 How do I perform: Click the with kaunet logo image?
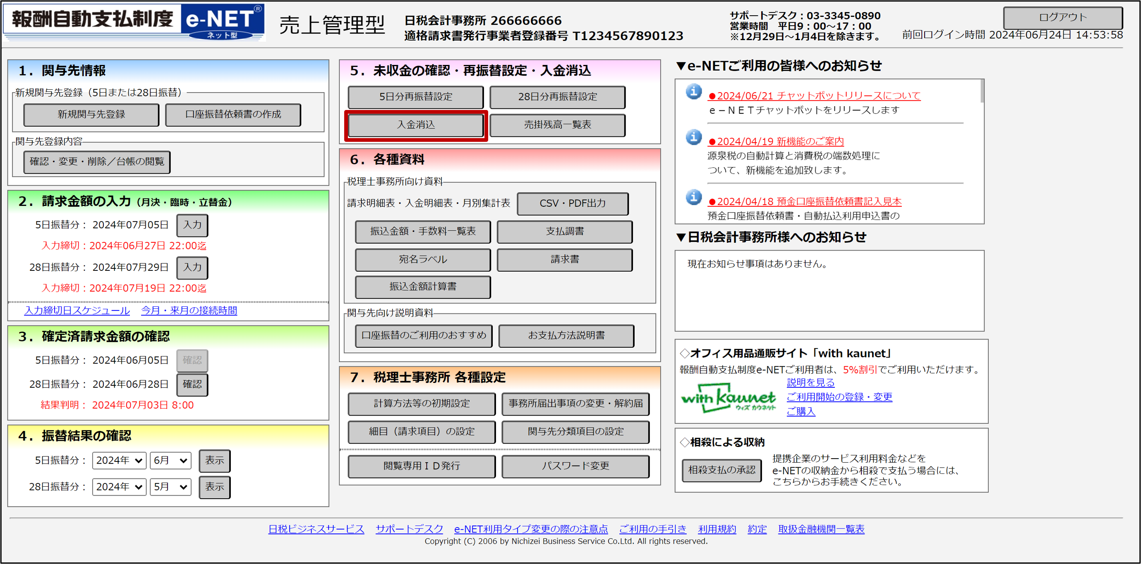click(x=728, y=398)
